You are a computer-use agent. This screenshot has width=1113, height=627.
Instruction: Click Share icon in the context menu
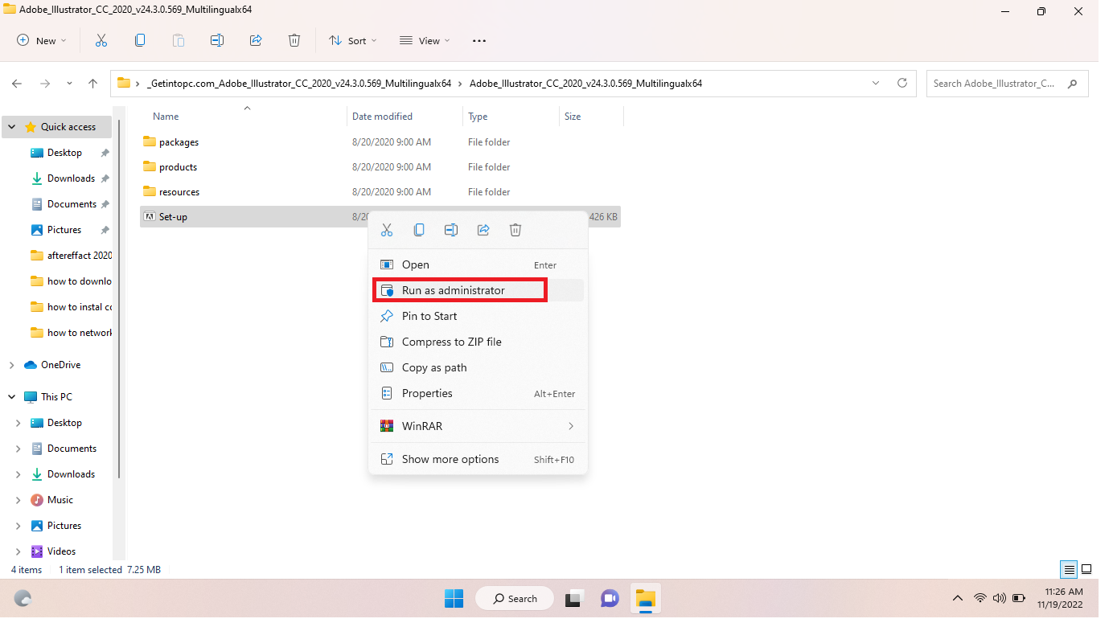(483, 230)
